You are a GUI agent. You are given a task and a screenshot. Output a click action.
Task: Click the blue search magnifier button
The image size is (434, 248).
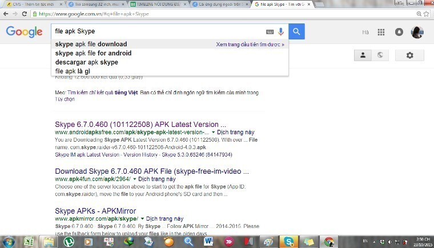[x=296, y=31]
